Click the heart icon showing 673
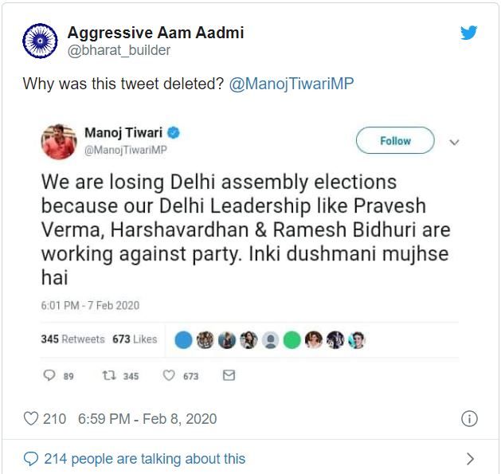 (169, 376)
